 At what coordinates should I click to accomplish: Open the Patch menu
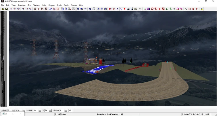coord(66,5)
